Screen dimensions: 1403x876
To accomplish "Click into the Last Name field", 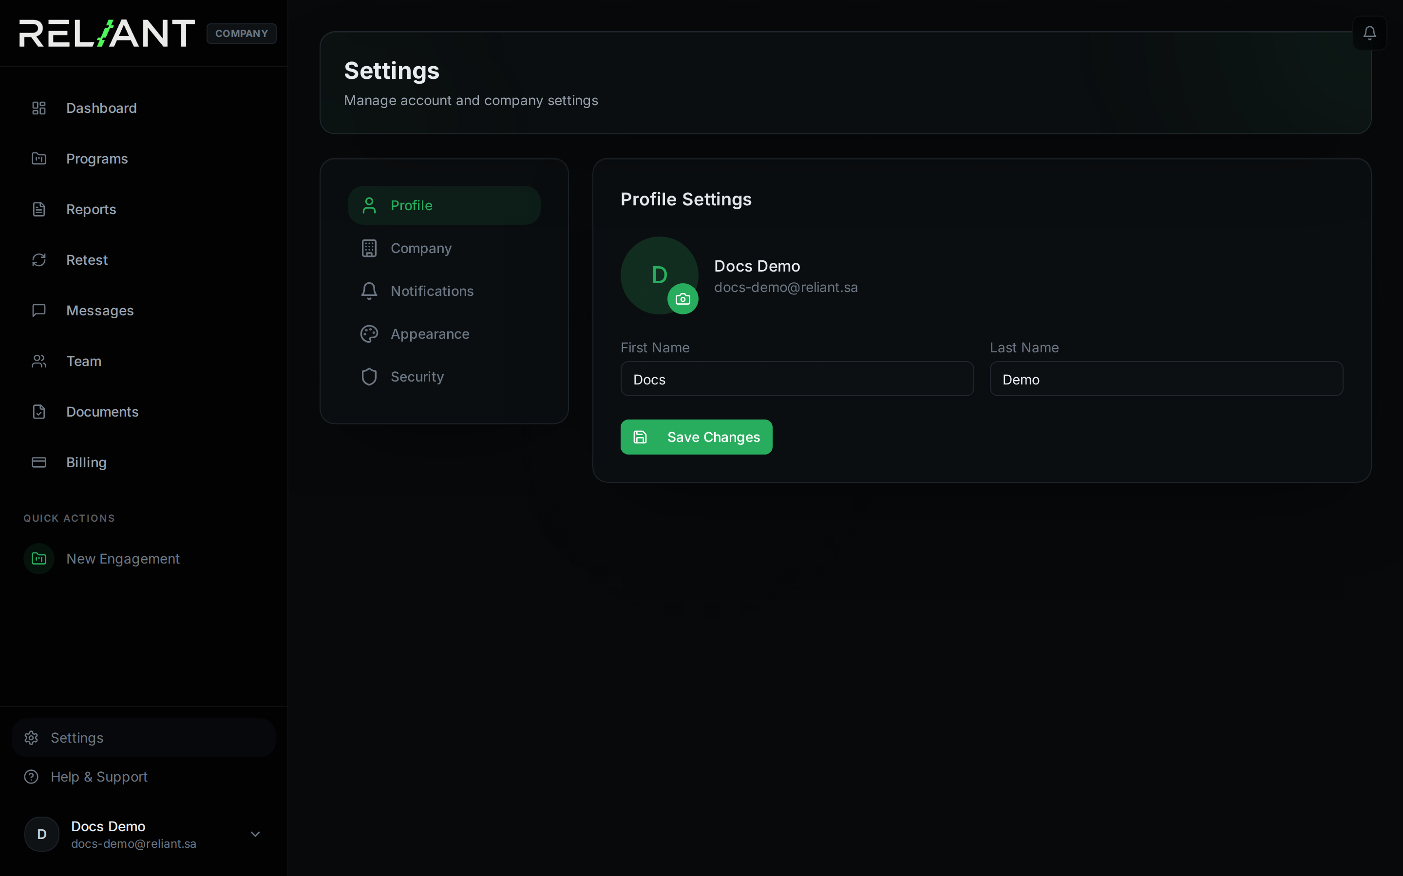I will [1166, 379].
